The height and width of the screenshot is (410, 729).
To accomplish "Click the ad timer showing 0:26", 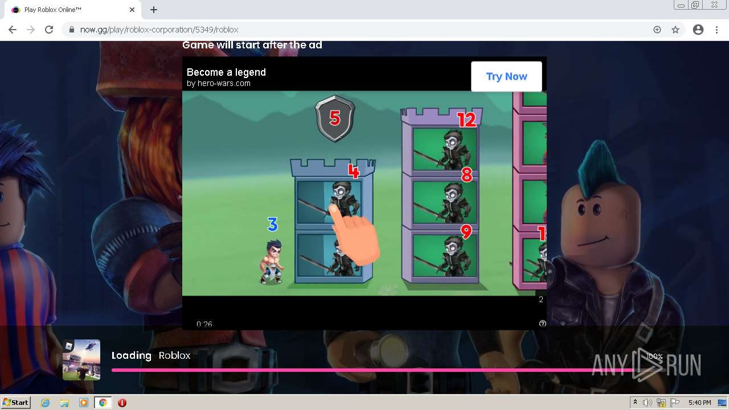I will 204,324.
